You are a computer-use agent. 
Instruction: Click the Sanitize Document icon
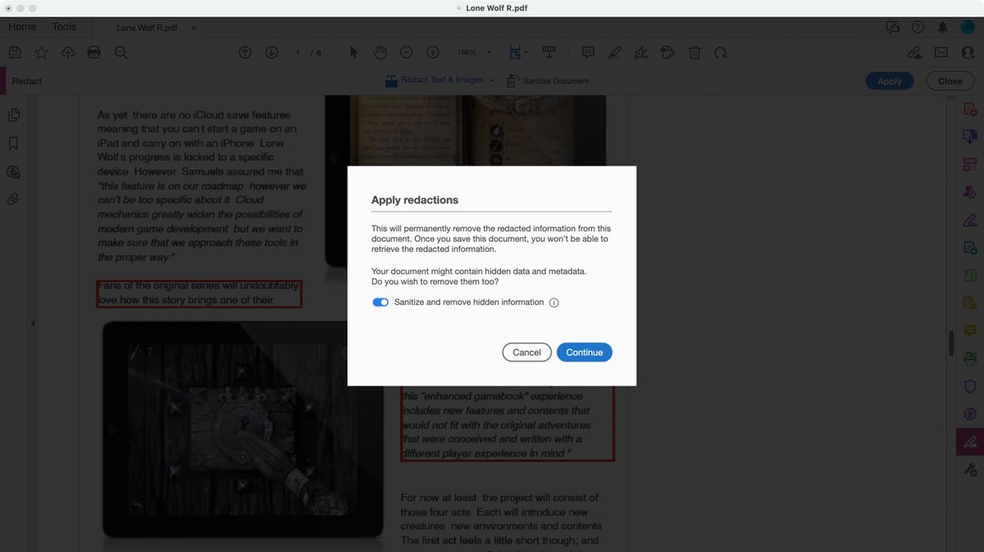click(x=511, y=80)
